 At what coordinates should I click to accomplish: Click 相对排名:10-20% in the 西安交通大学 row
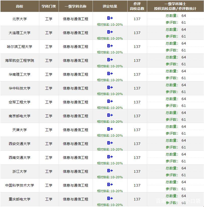point(110,149)
